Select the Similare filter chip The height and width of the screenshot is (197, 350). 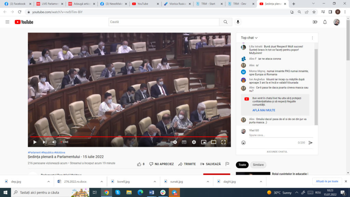point(258,165)
